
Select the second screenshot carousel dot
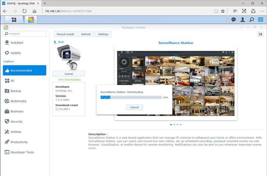click(174, 125)
